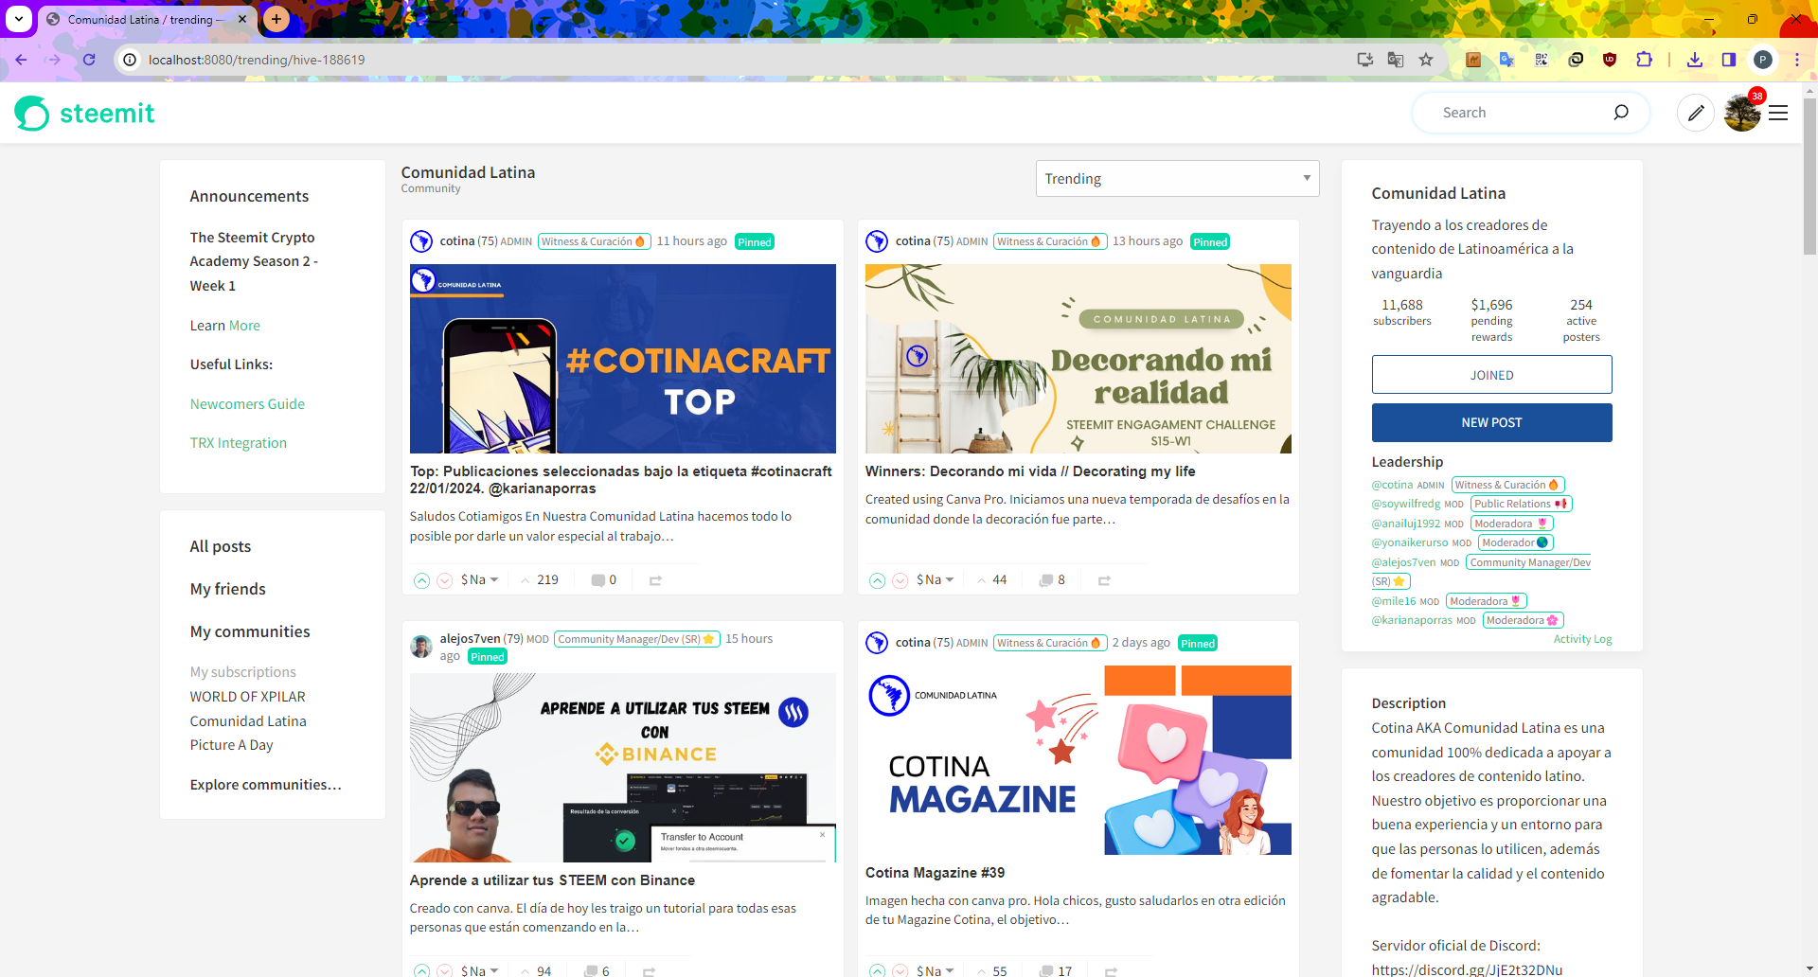Open cotina's avatar on Cotina Magazine post
This screenshot has width=1818, height=977.
coord(877,643)
